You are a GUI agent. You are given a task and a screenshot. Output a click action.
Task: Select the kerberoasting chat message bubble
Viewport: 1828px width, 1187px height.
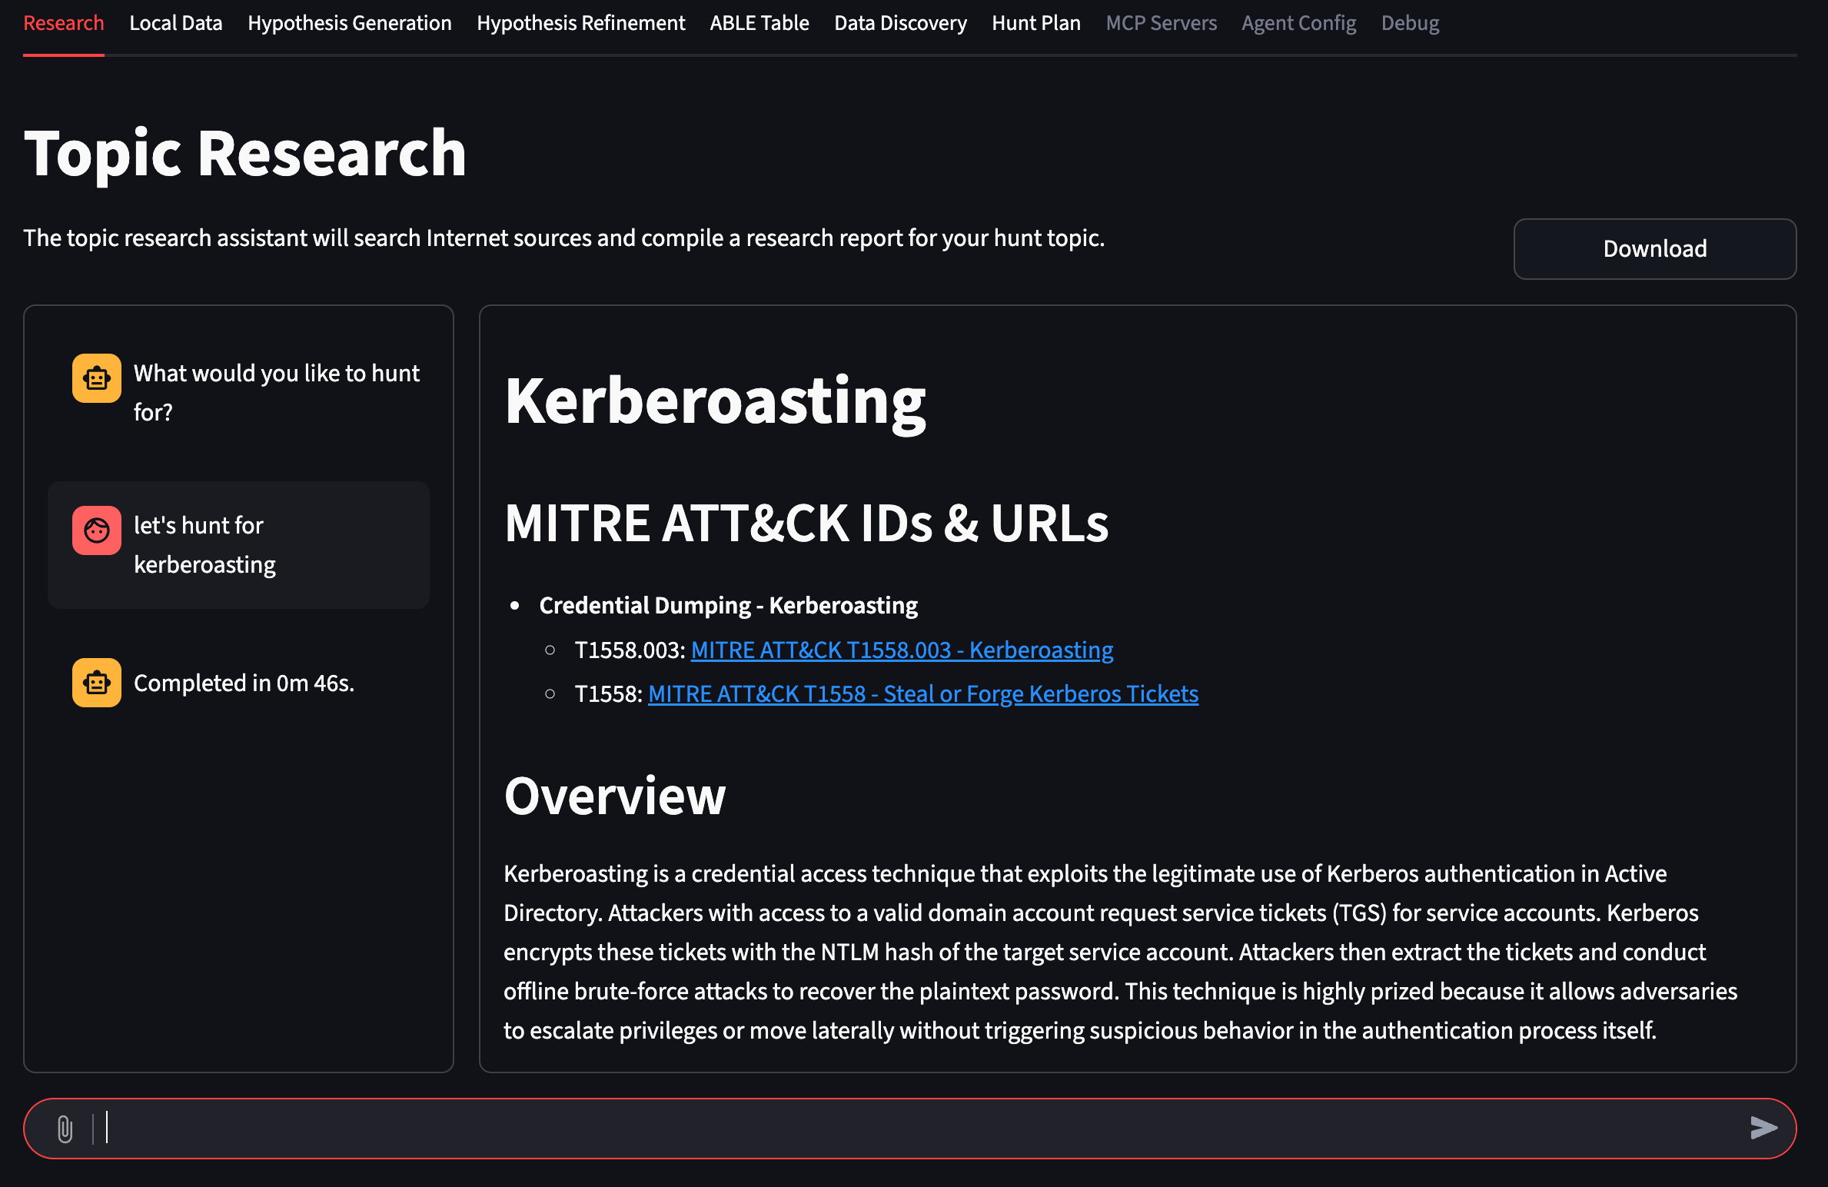point(239,544)
